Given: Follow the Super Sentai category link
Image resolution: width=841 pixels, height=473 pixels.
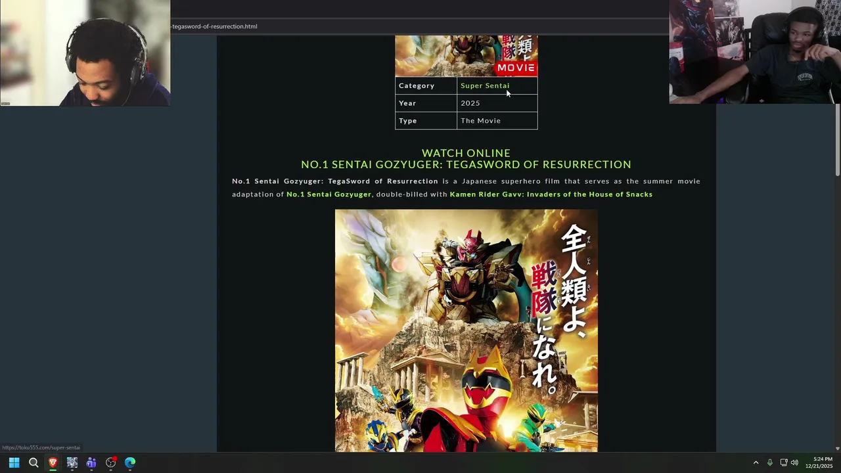Looking at the screenshot, I should [485, 85].
